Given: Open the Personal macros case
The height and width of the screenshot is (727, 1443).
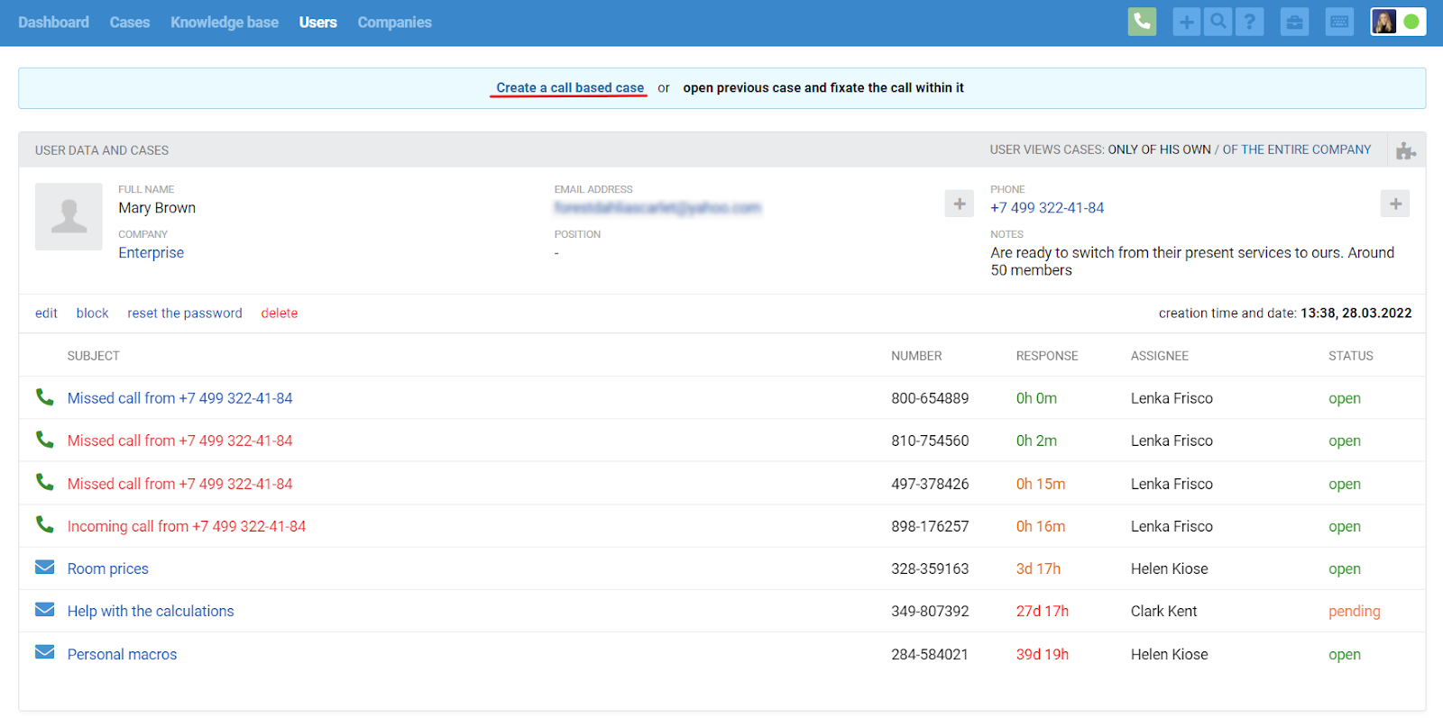Looking at the screenshot, I should click(x=123, y=654).
